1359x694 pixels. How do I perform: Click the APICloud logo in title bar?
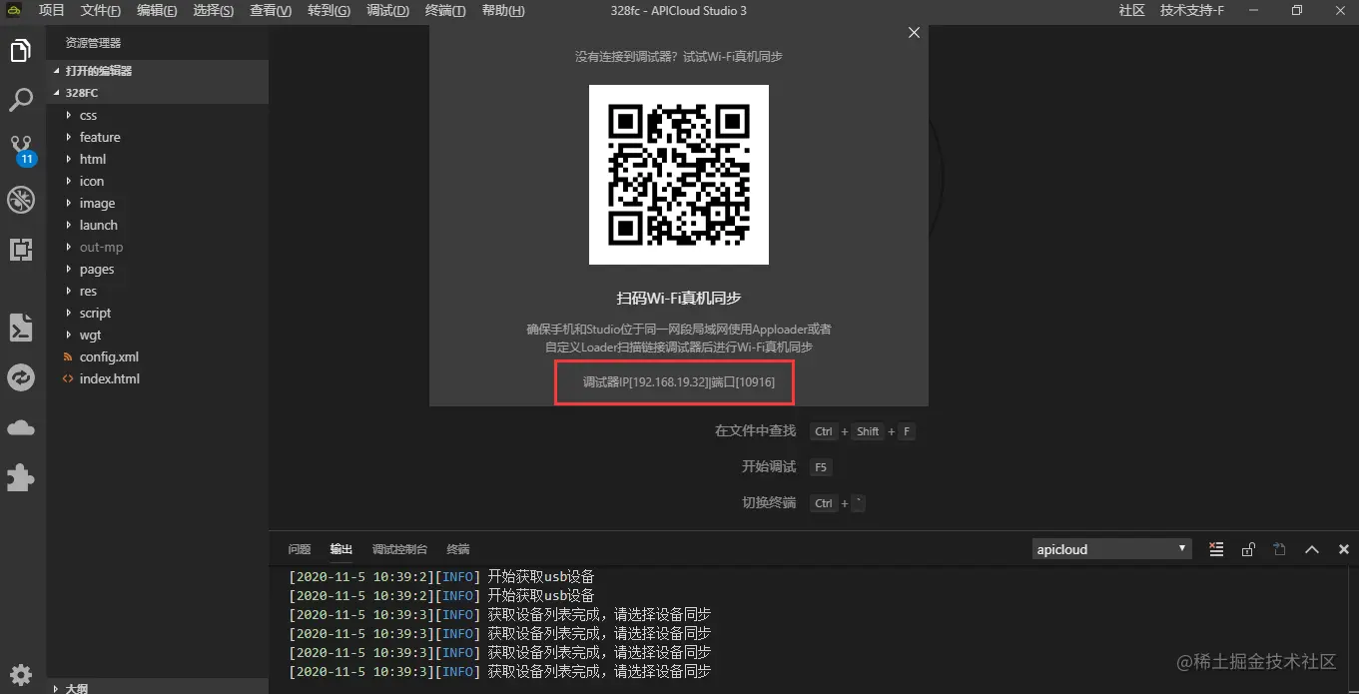[x=12, y=11]
